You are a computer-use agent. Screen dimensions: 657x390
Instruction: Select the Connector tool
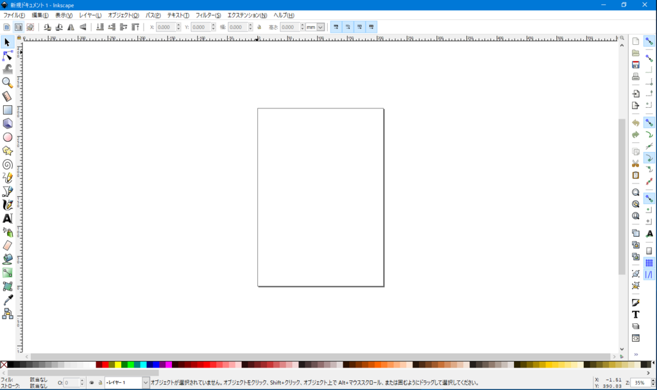(x=7, y=314)
